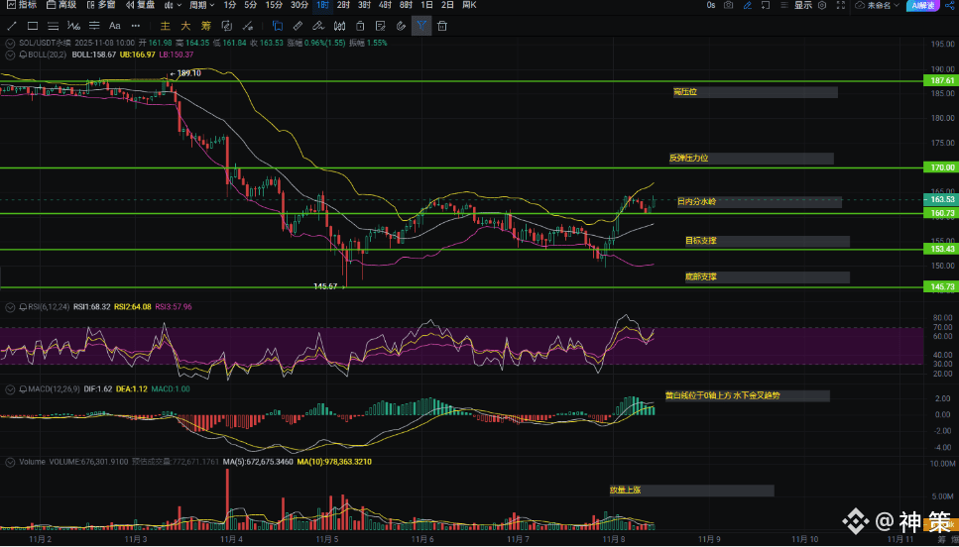
Task: Open the 周期 period dropdown
Action: click(201, 5)
